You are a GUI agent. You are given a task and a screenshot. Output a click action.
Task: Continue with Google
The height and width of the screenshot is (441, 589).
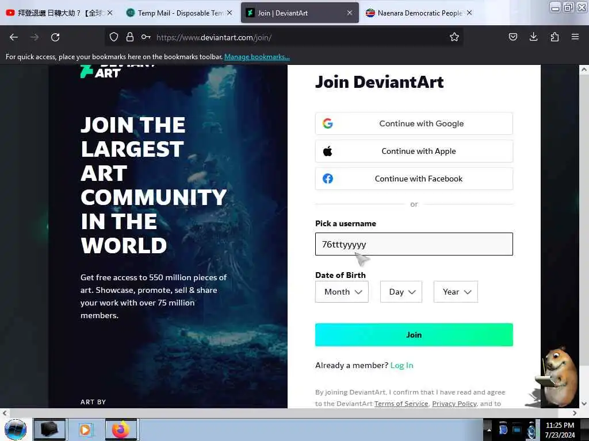click(414, 123)
